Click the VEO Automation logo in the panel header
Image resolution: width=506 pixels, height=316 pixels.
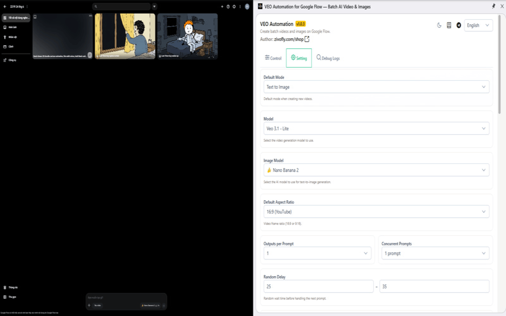tap(260, 6)
